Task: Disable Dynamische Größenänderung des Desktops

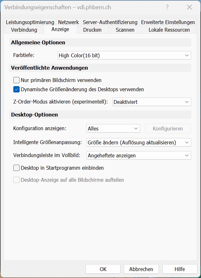Action: click(x=16, y=89)
